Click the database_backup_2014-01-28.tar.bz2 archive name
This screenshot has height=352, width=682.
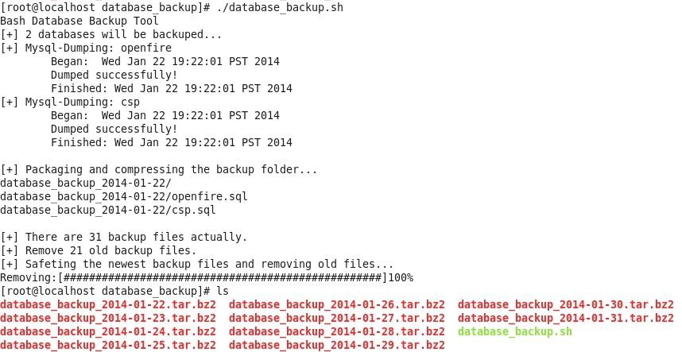[337, 332]
